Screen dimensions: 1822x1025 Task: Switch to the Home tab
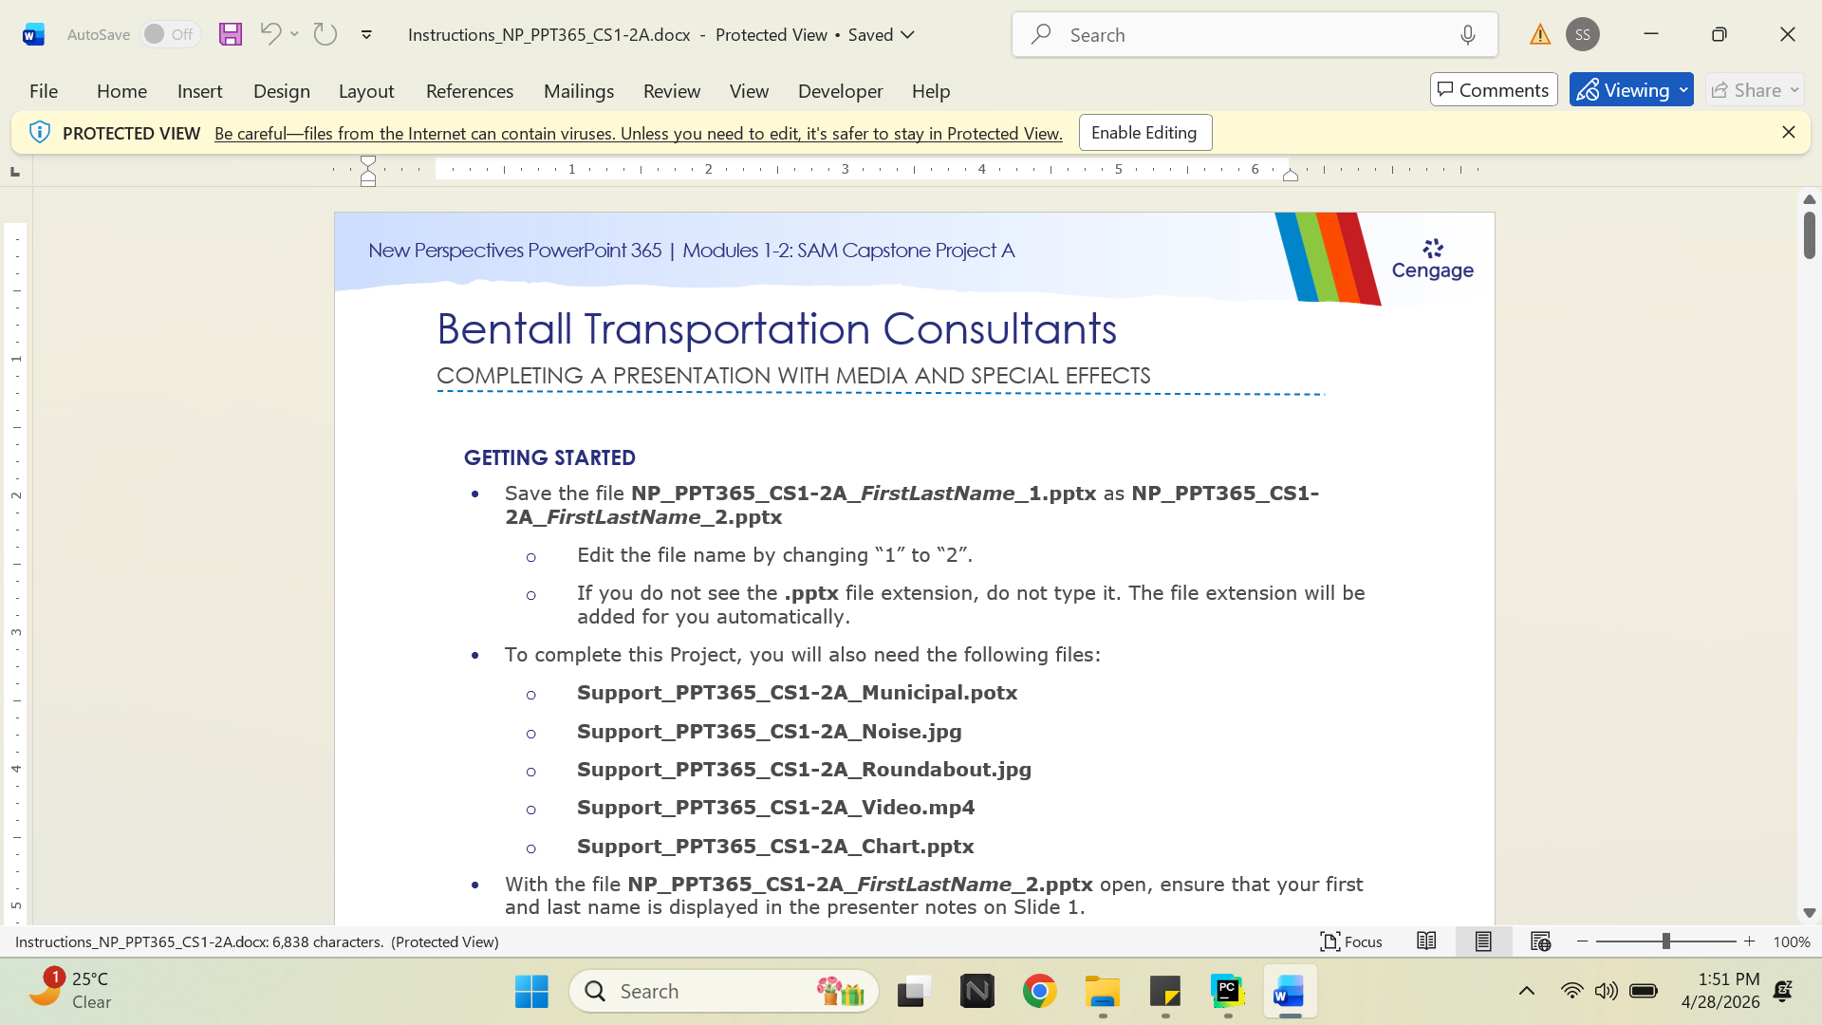pos(121,91)
